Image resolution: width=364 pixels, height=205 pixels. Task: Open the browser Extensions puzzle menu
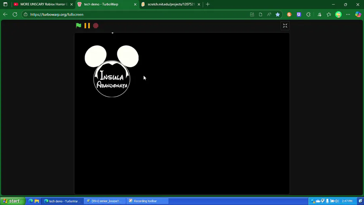click(x=308, y=15)
